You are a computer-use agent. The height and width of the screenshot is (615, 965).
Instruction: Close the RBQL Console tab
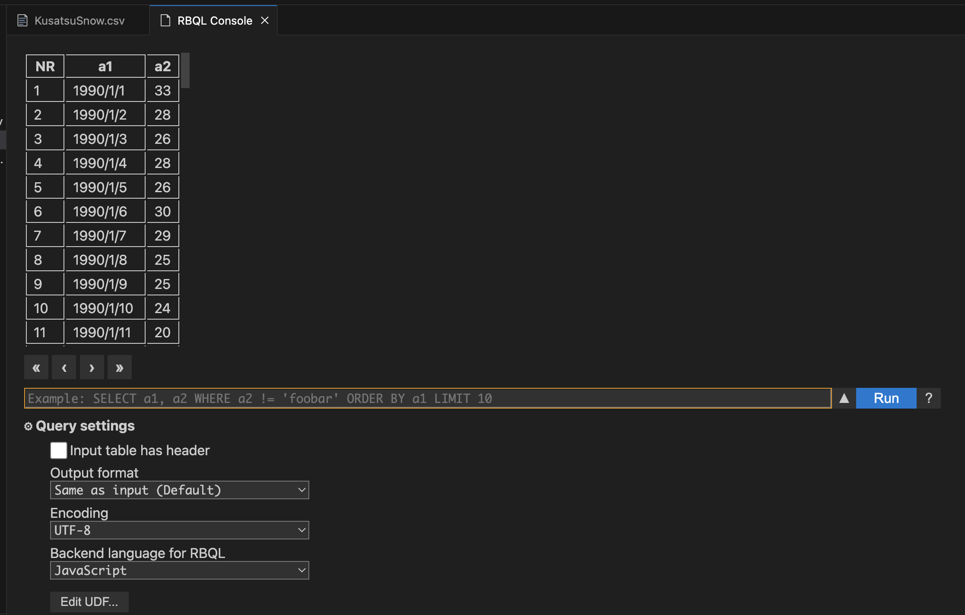pos(265,20)
